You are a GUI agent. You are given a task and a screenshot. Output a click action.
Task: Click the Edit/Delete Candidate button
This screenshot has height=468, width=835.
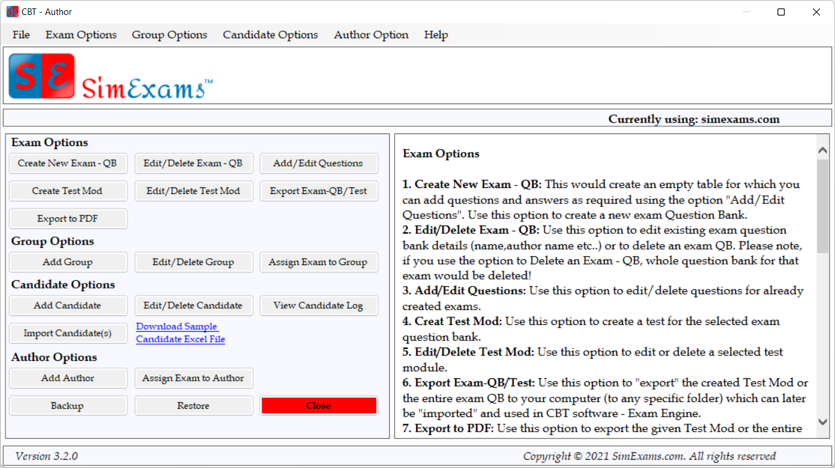pyautogui.click(x=193, y=305)
